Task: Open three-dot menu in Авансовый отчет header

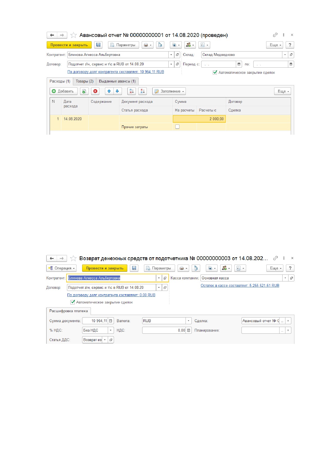Action: [x=284, y=35]
